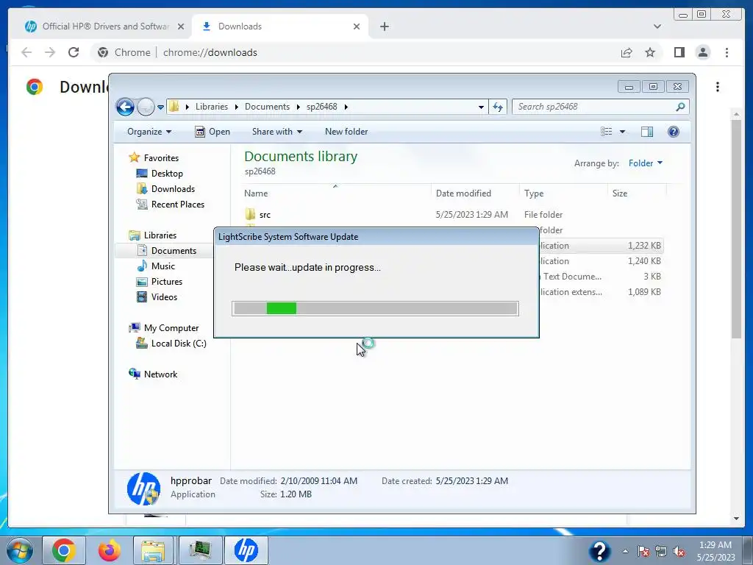Image resolution: width=753 pixels, height=565 pixels.
Task: Click the Explorer forward navigation arrow
Action: coord(146,107)
